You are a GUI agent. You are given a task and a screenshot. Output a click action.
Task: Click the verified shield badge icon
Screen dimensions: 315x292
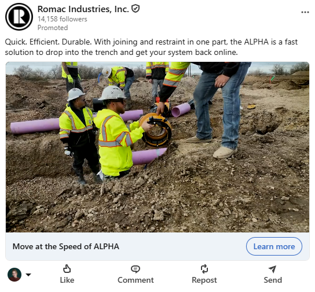(135, 9)
